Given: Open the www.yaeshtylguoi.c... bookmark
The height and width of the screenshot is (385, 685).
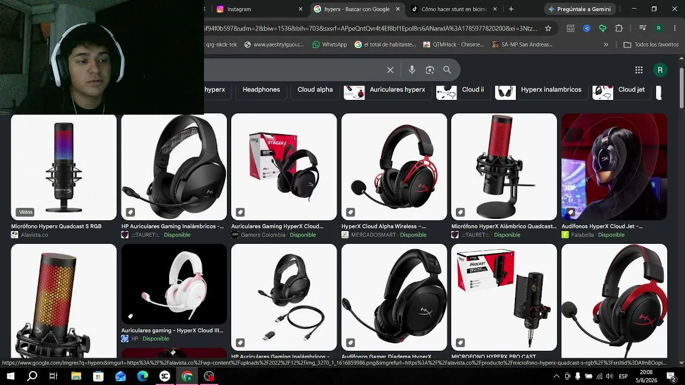Looking at the screenshot, I should [273, 44].
